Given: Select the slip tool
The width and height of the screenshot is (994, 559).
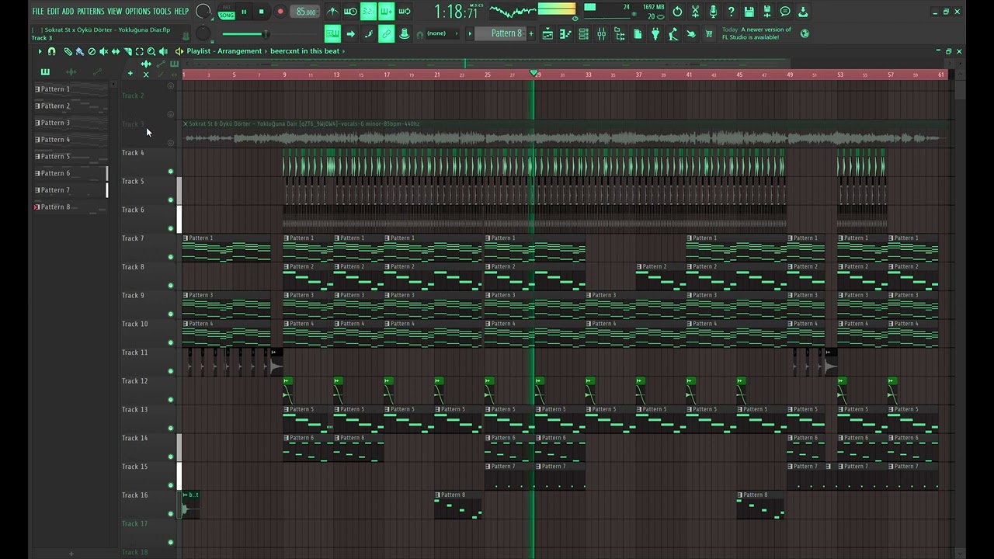Looking at the screenshot, I should [115, 51].
